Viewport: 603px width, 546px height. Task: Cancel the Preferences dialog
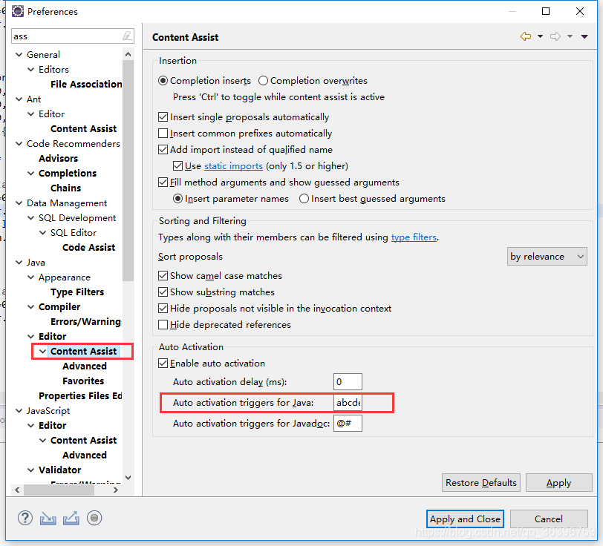[x=549, y=519]
